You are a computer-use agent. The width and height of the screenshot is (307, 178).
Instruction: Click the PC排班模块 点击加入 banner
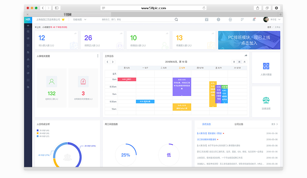click(x=249, y=40)
